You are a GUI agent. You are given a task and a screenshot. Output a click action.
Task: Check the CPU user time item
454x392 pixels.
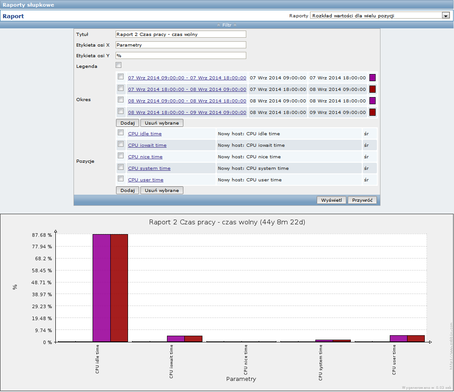(121, 179)
